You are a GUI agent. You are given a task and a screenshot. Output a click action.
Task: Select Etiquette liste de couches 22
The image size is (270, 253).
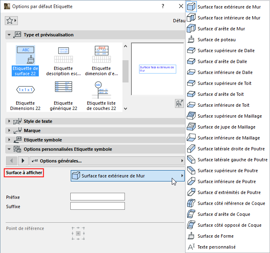click(101, 96)
